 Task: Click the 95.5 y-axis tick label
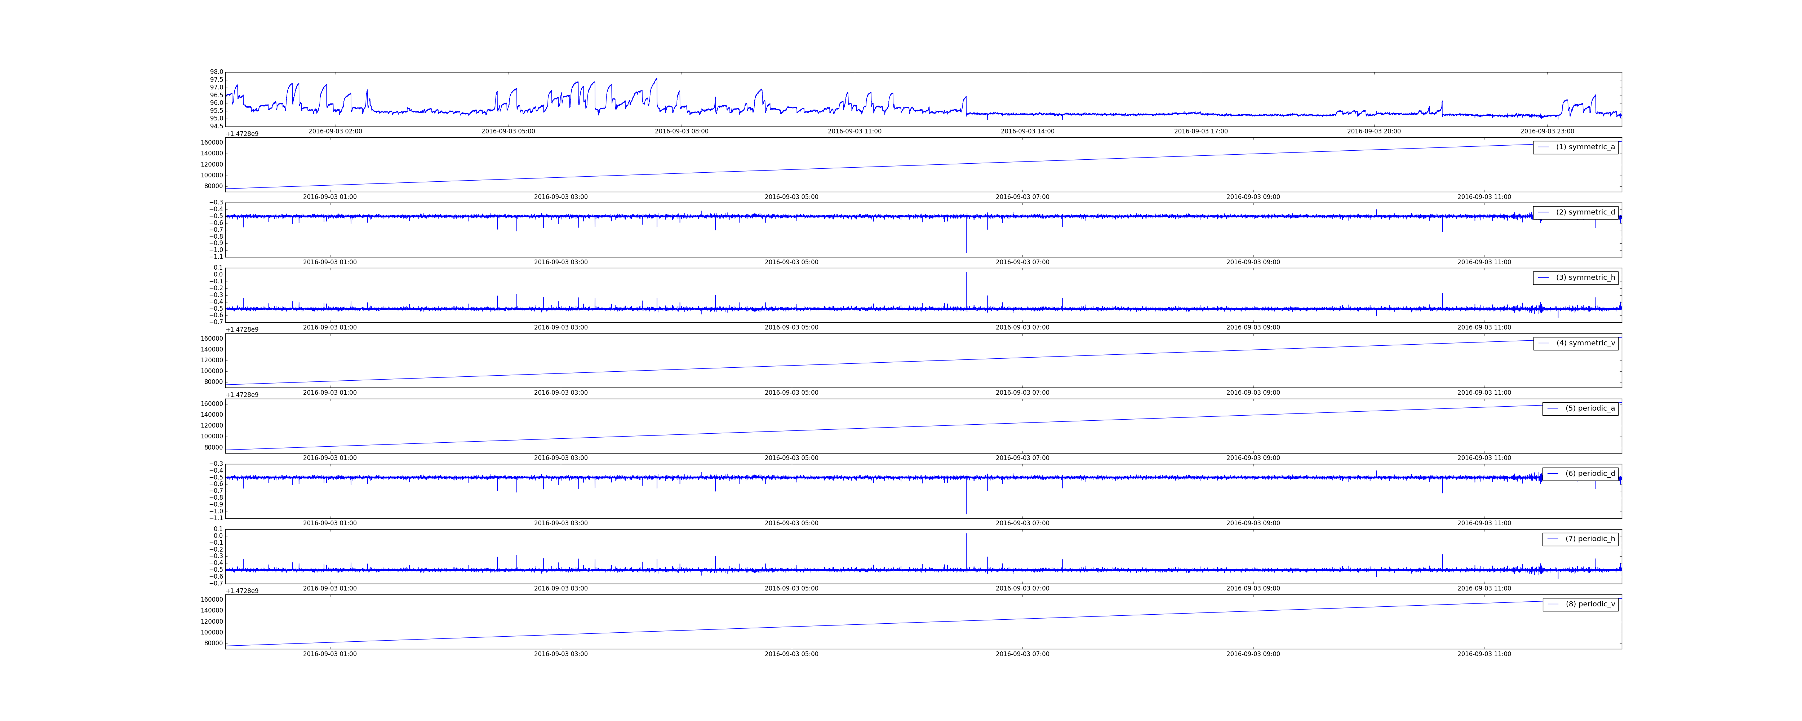click(x=216, y=111)
